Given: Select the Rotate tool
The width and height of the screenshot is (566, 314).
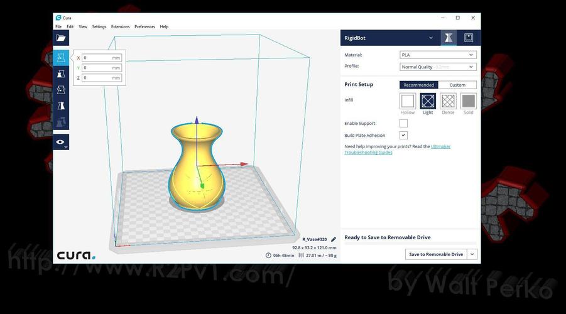Looking at the screenshot, I should pos(61,90).
